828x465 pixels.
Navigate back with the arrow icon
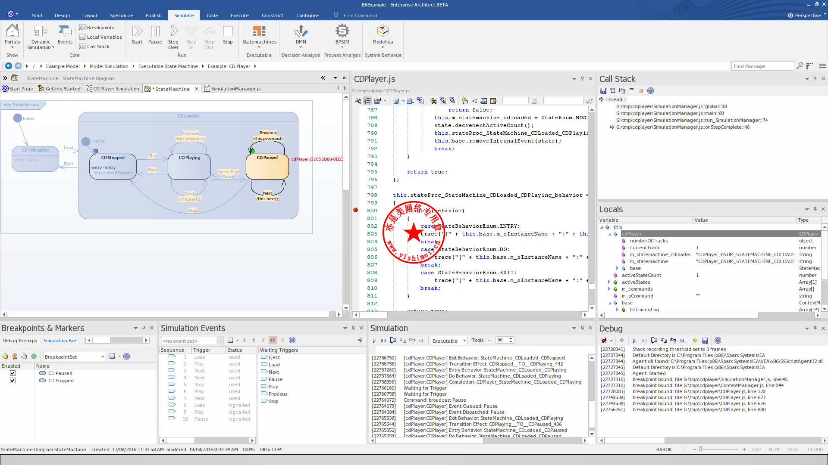[x=9, y=66]
